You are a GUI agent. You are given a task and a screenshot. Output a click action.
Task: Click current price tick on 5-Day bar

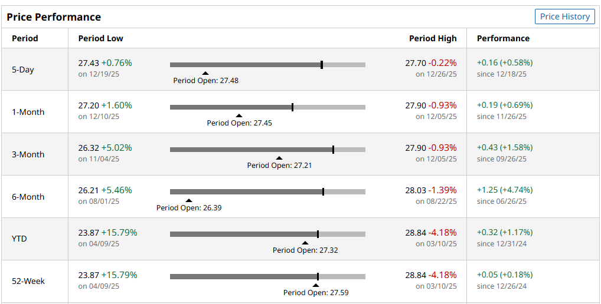tap(322, 65)
